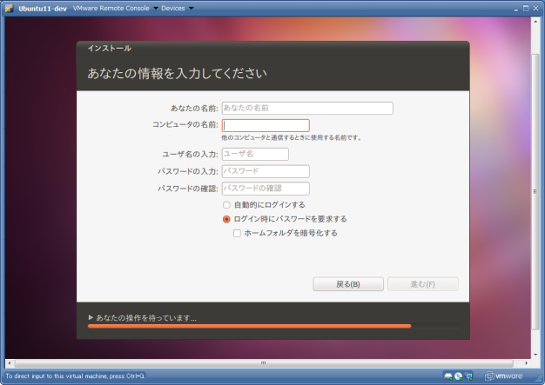Click the network adapter status icon
Image resolution: width=545 pixels, height=385 pixels.
click(x=468, y=376)
